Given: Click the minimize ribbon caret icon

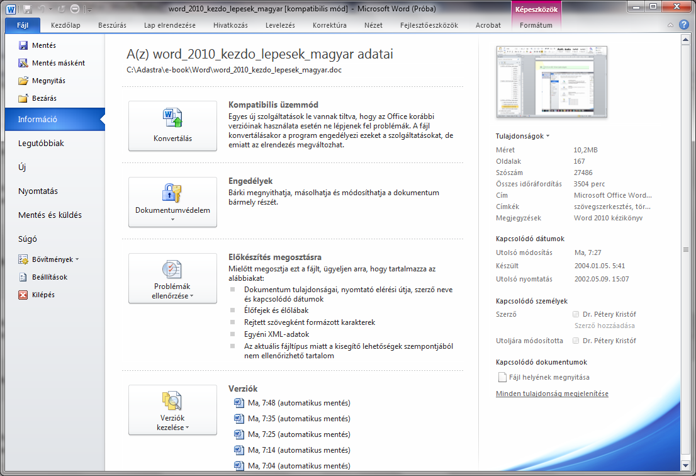Looking at the screenshot, I should pyautogui.click(x=670, y=25).
